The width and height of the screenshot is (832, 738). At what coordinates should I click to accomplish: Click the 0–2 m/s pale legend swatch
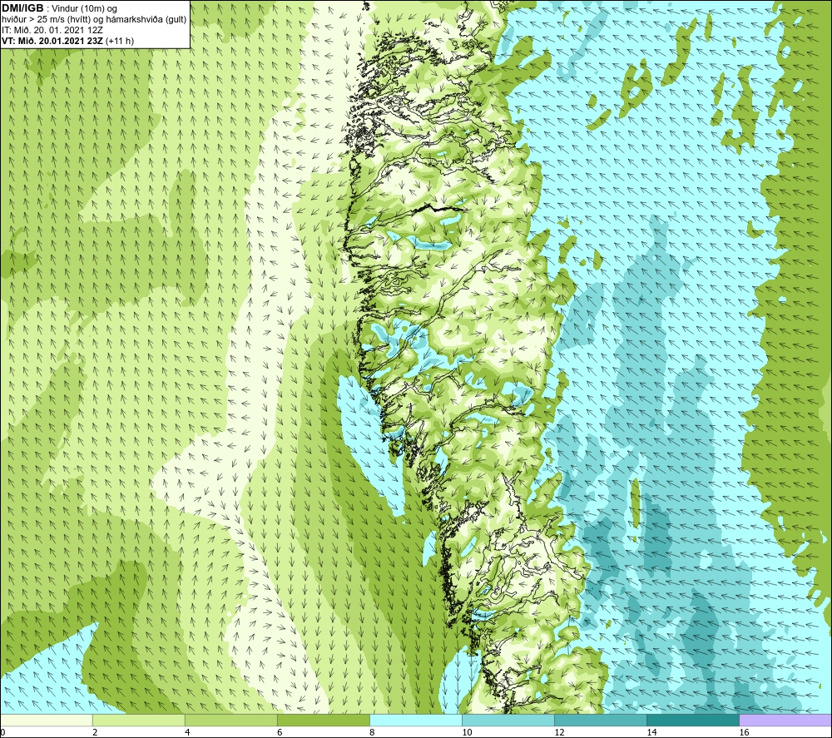point(46,720)
